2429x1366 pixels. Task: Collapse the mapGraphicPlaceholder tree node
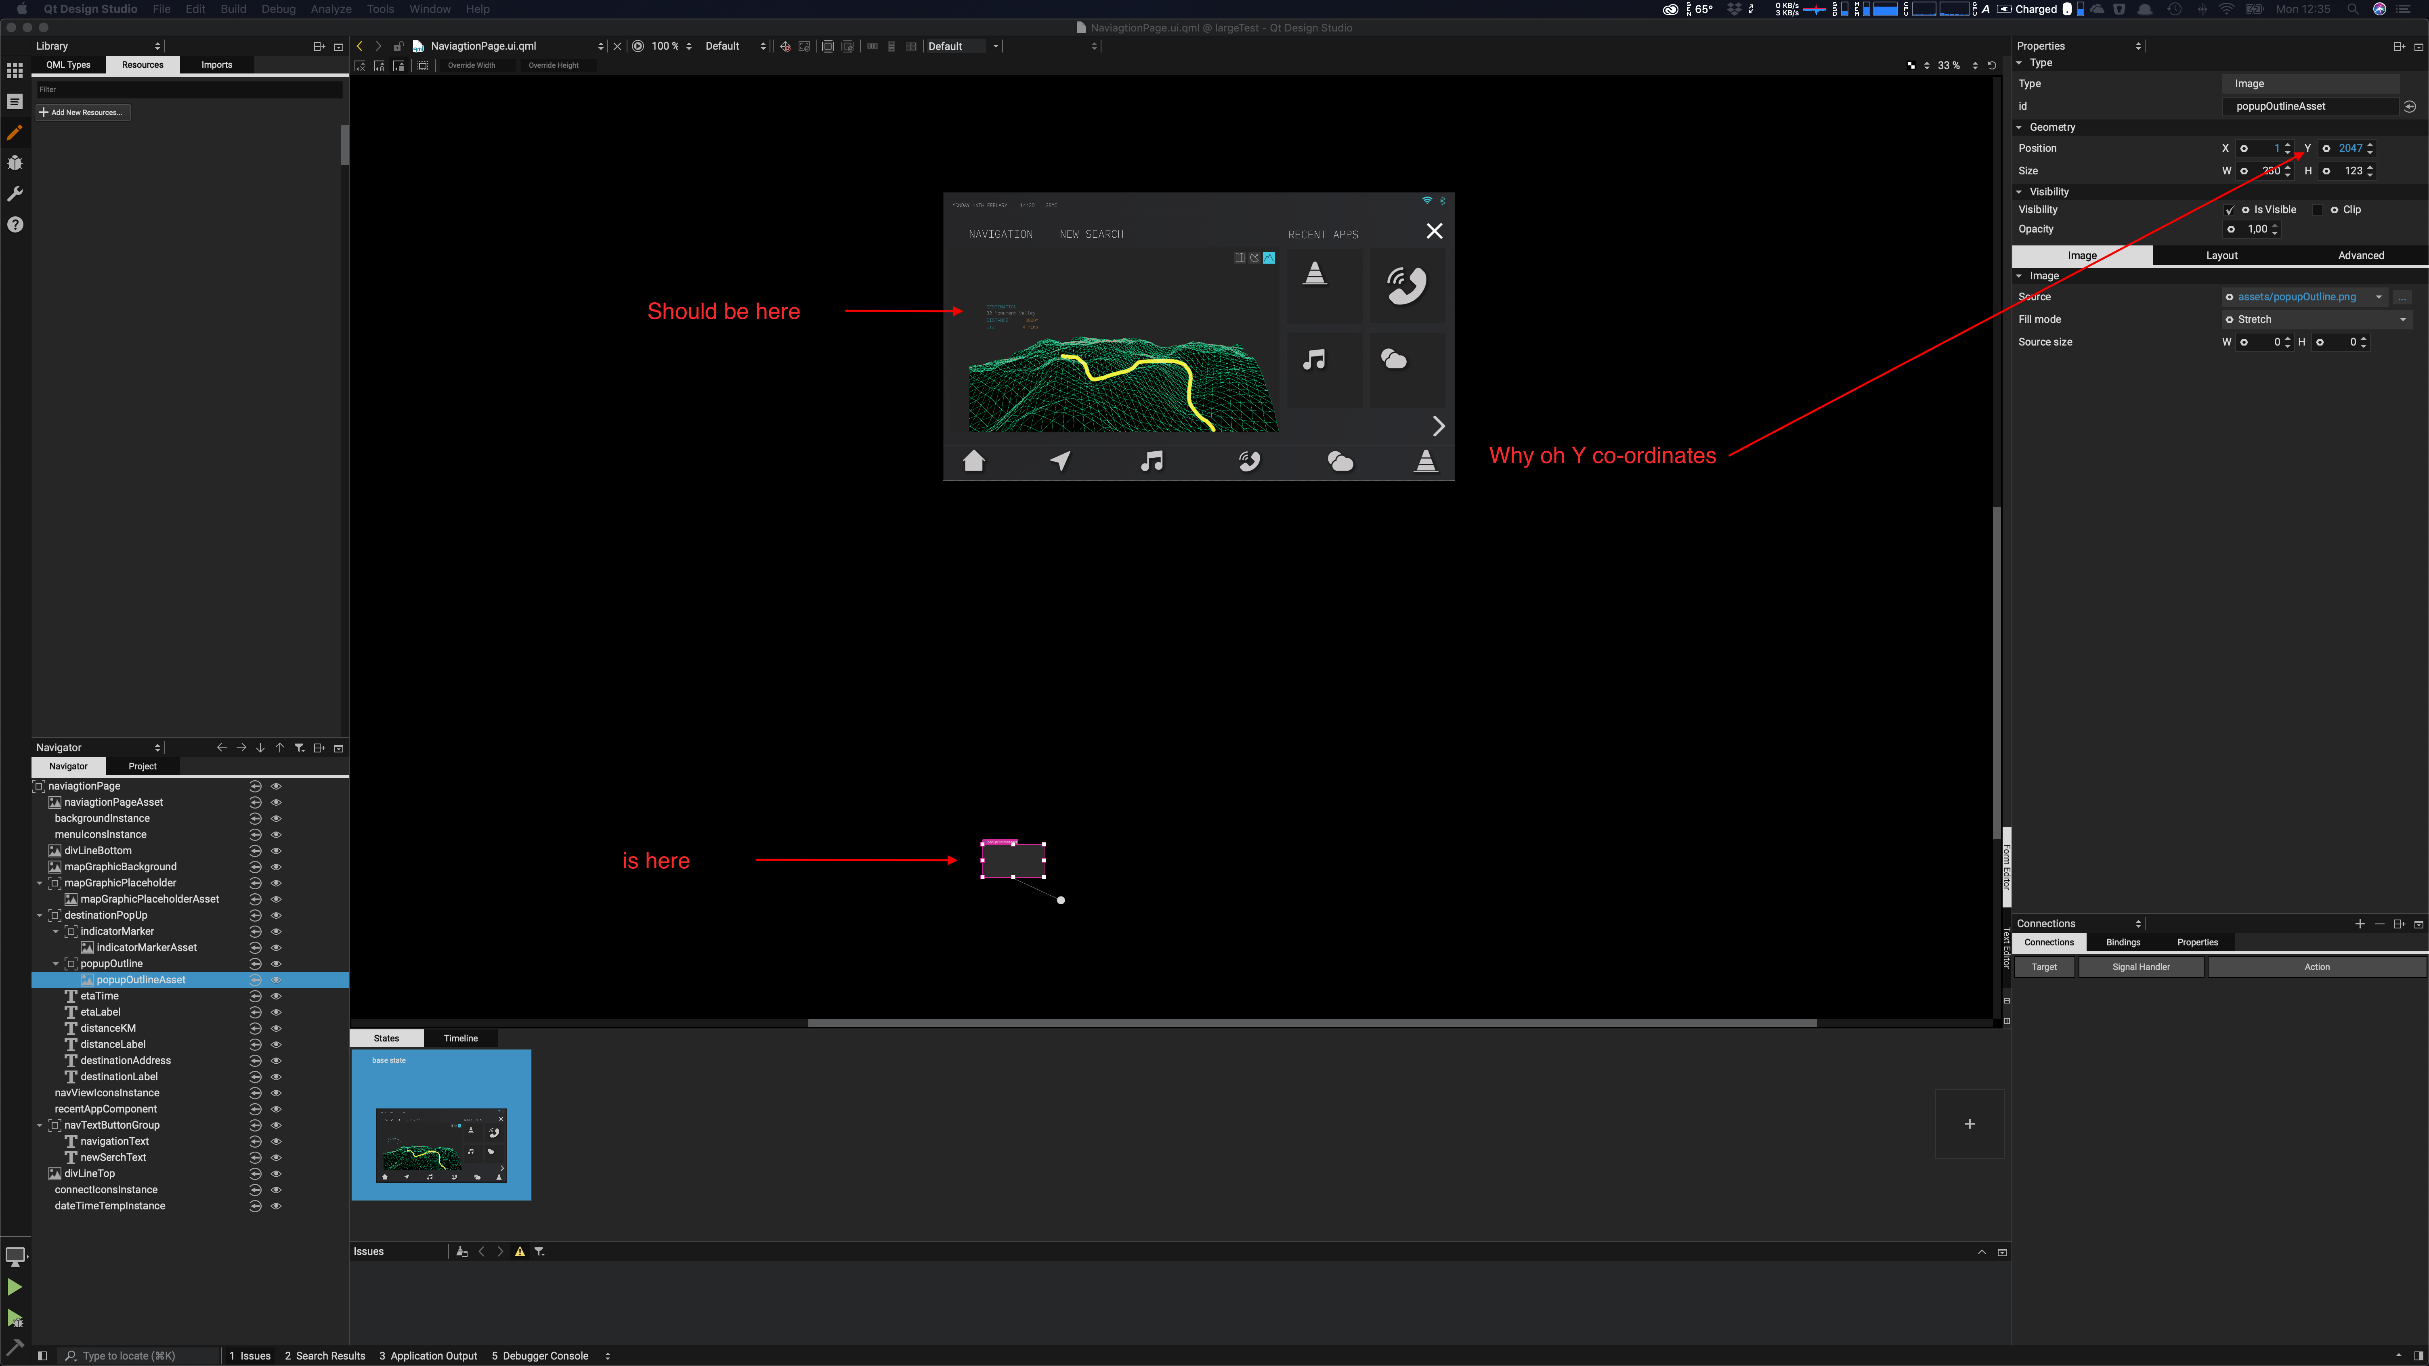[40, 883]
